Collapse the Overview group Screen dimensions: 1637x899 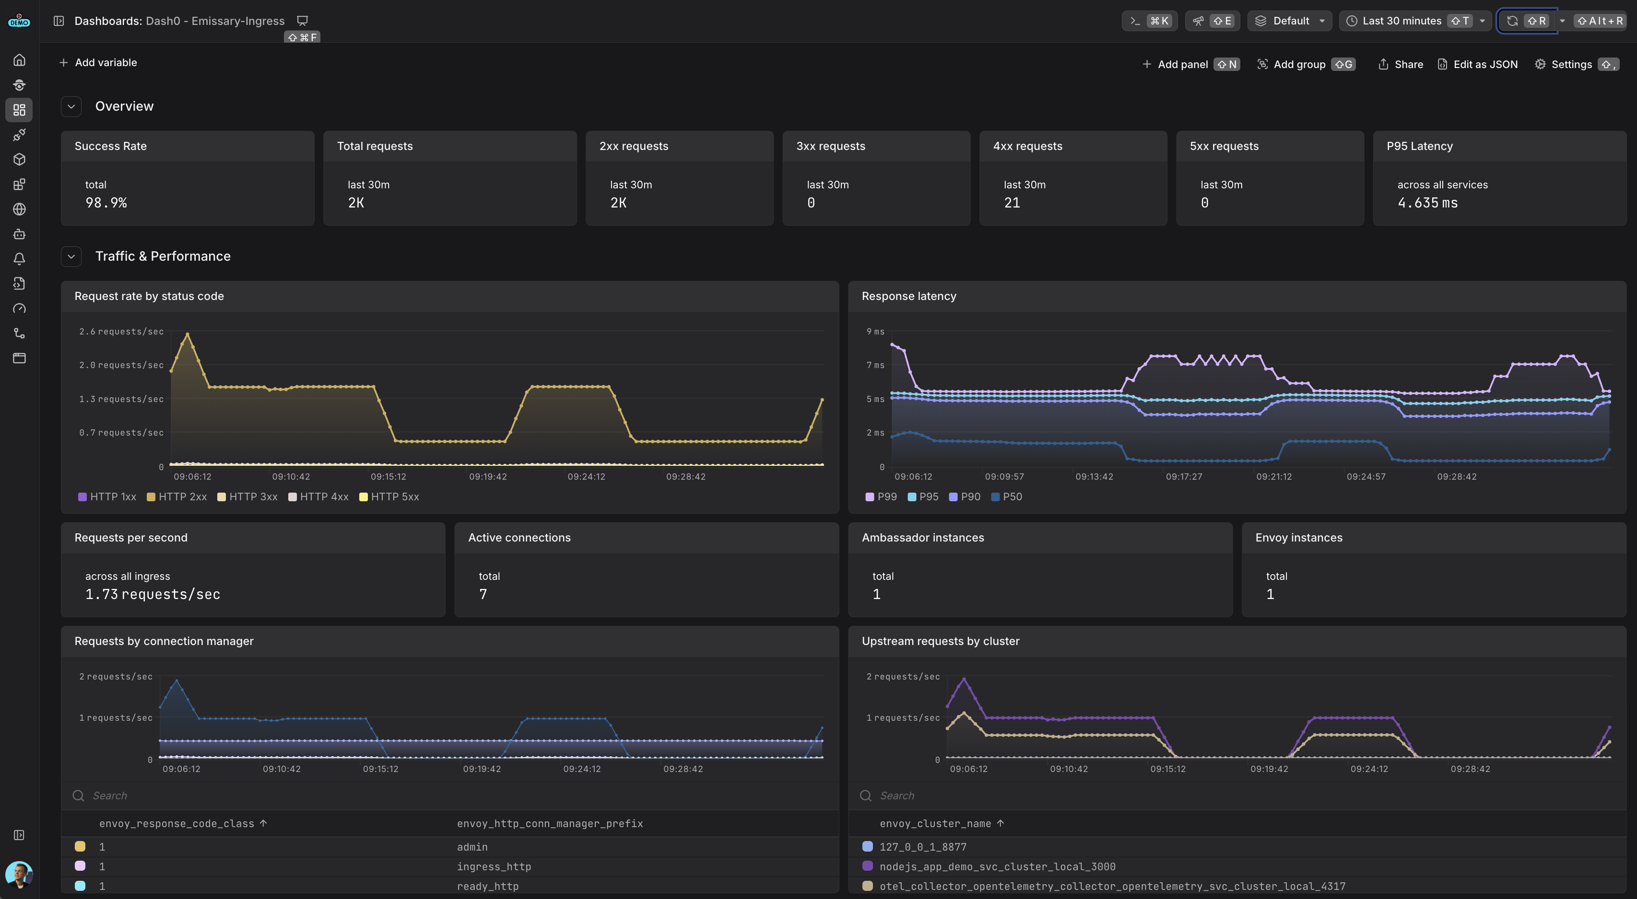(x=71, y=107)
